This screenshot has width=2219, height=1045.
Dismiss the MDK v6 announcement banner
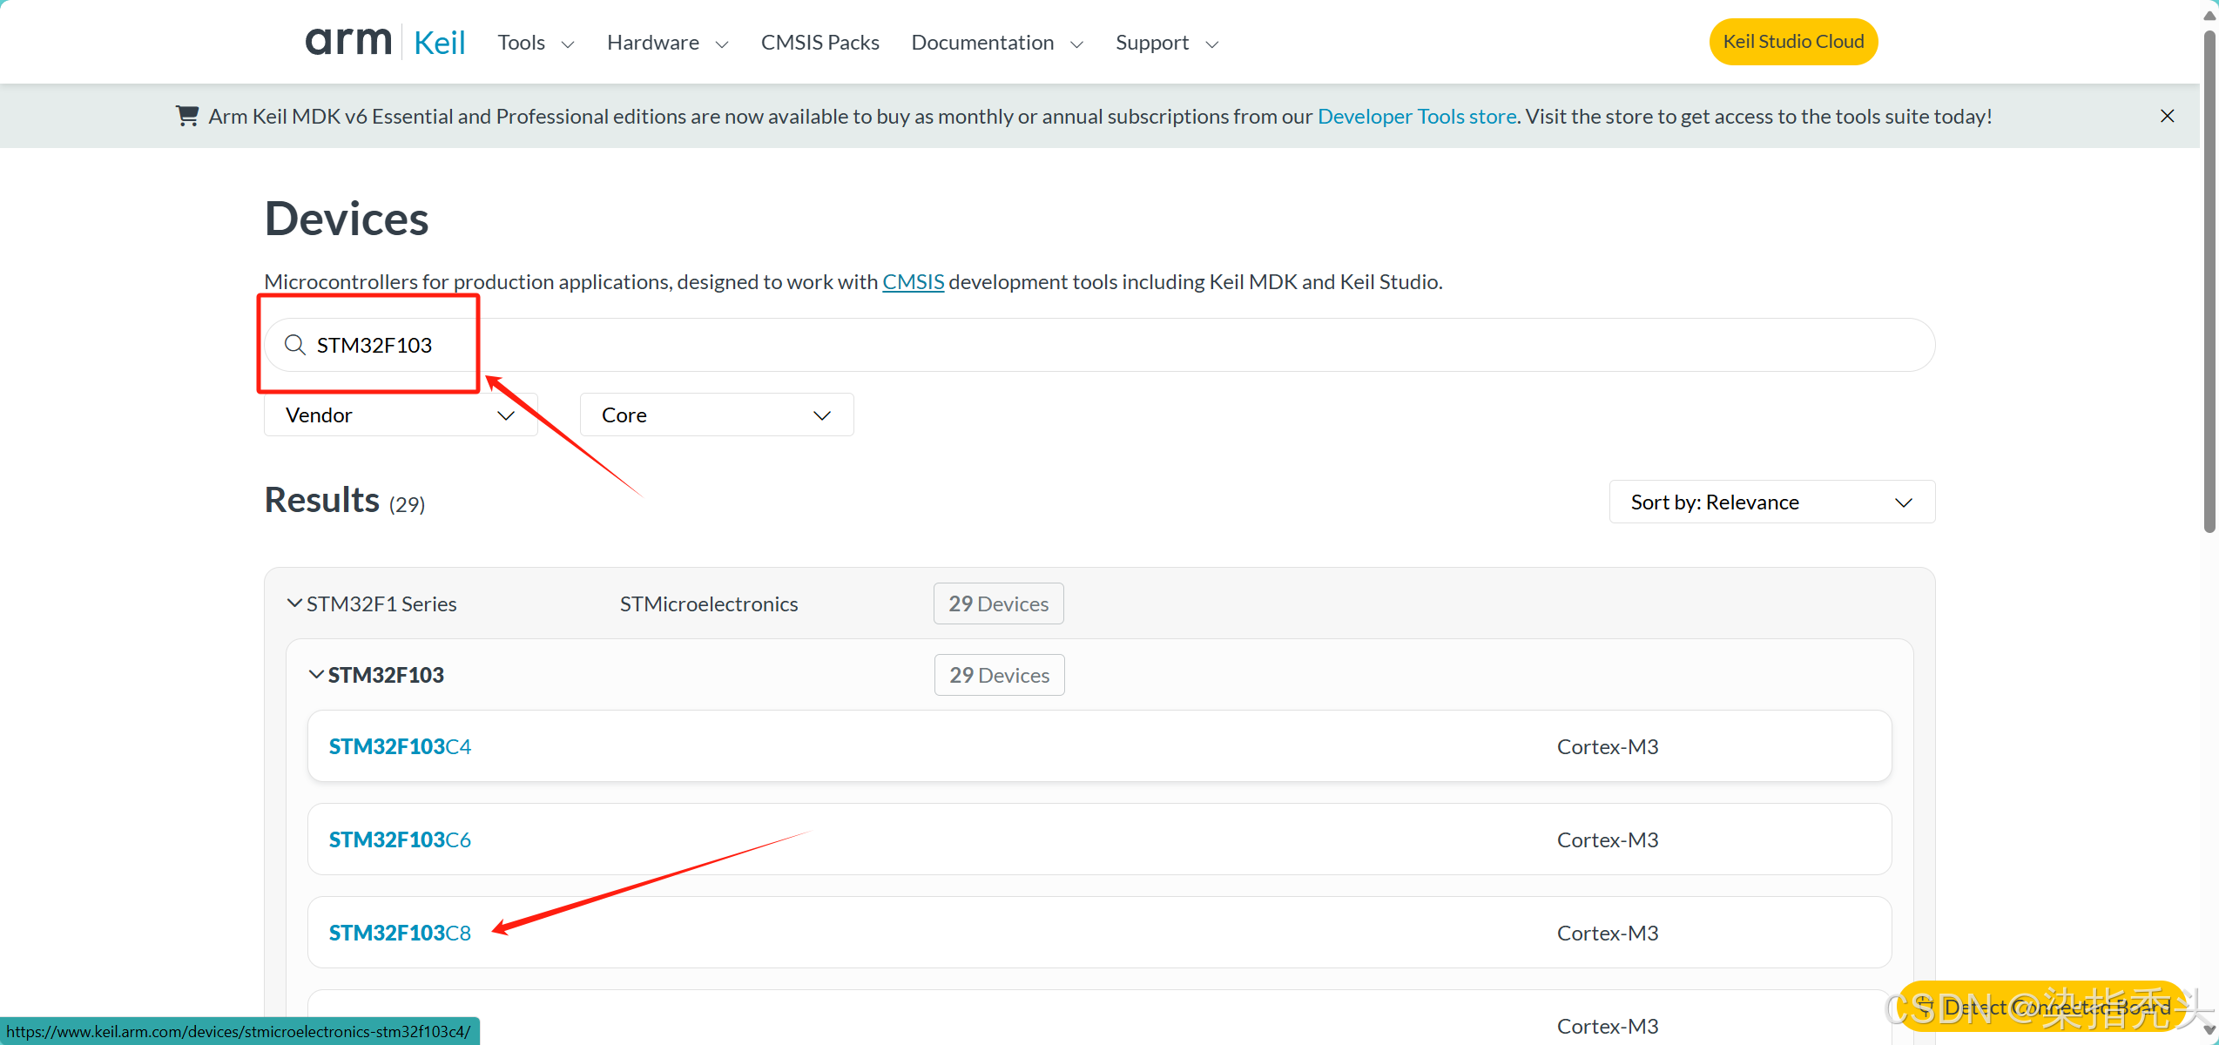(x=2167, y=116)
